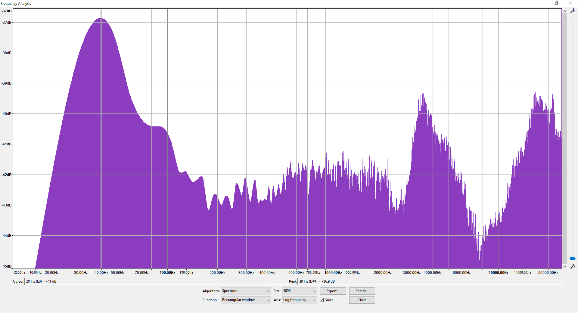
Task: Click the spectrum peak near 40 Hz
Action: pos(101,18)
